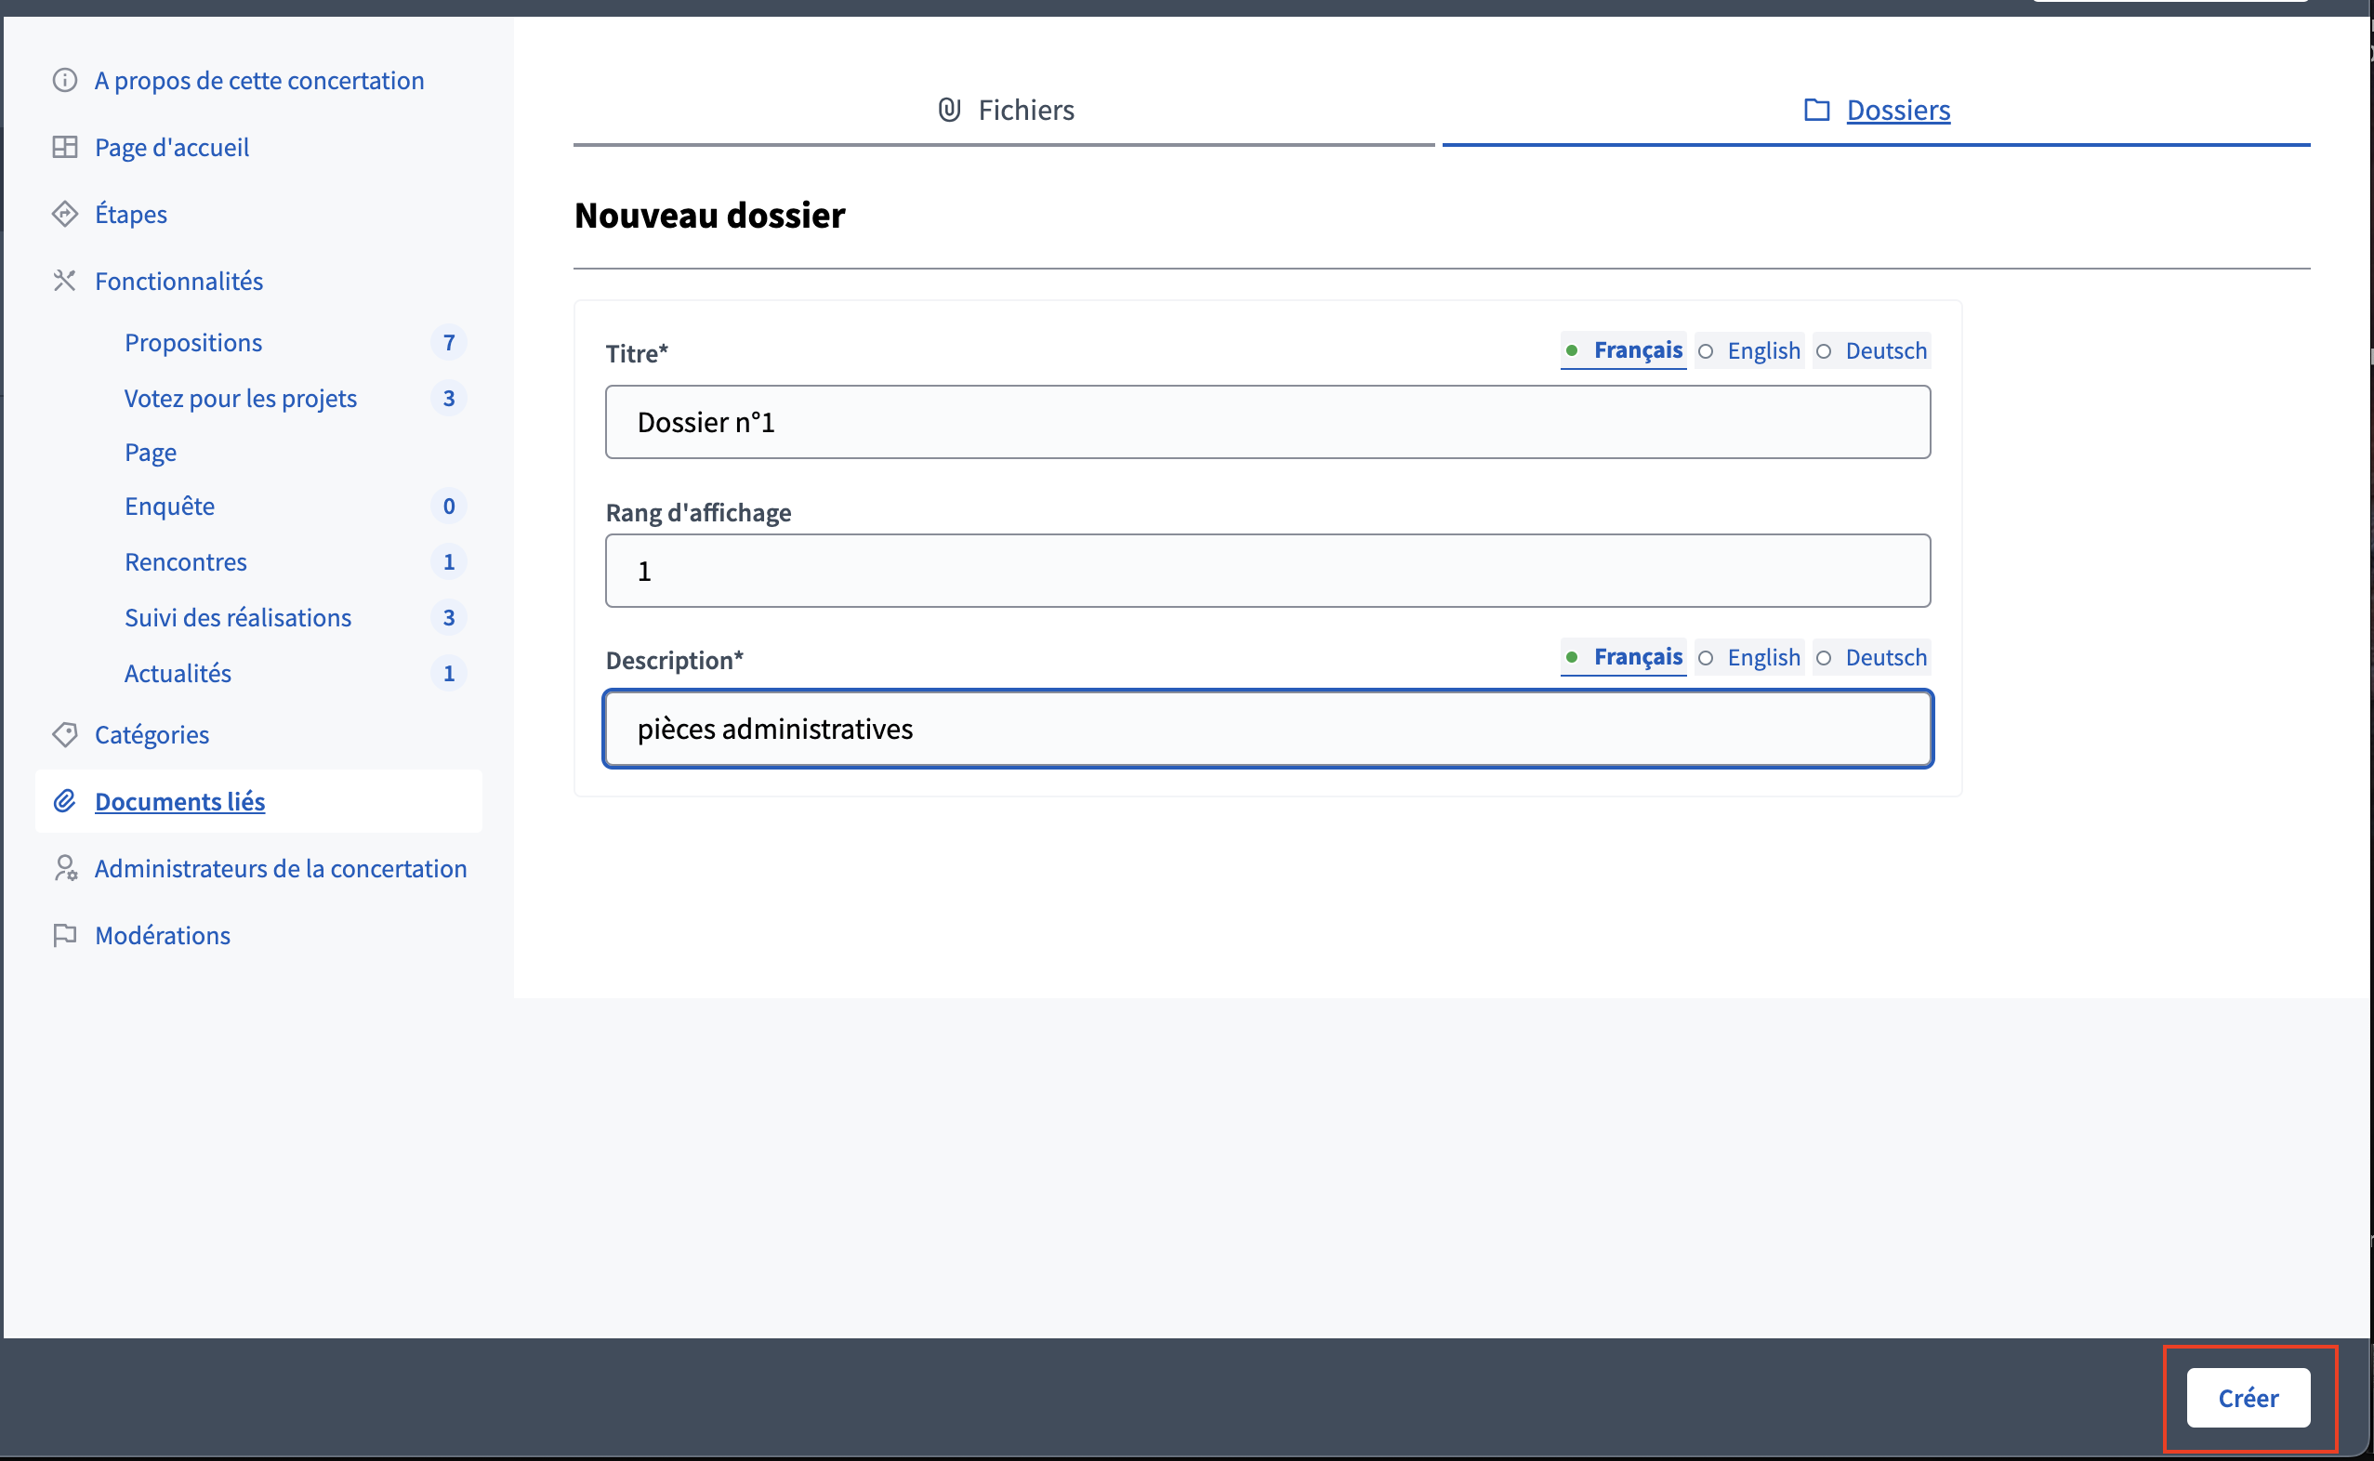Open Suivi des réalisations in sidebar
2374x1461 pixels.
coord(238,616)
